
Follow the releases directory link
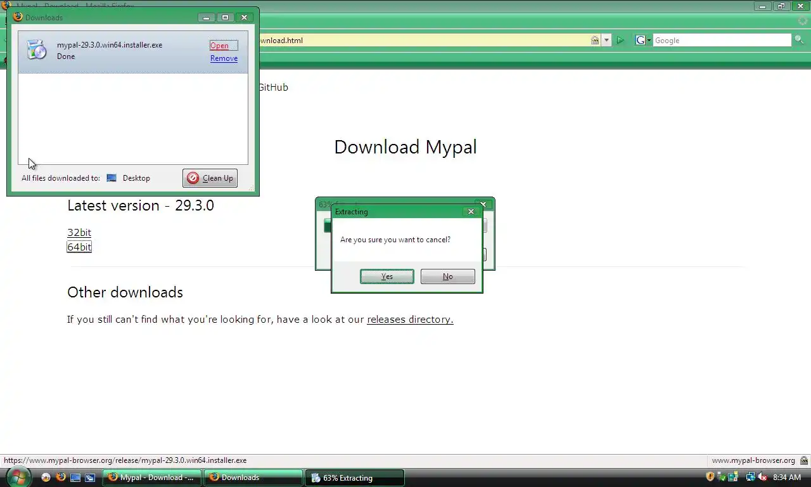(x=410, y=320)
